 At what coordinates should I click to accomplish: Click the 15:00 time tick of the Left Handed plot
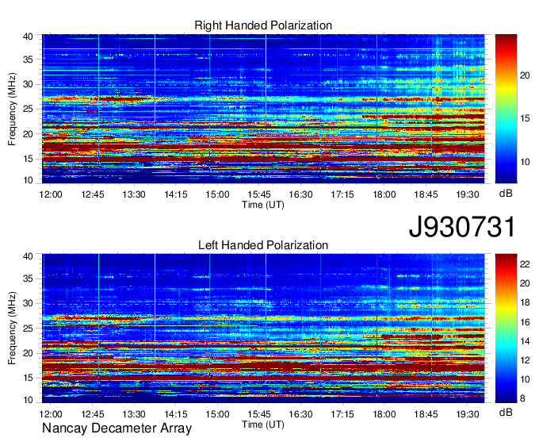[x=218, y=414]
